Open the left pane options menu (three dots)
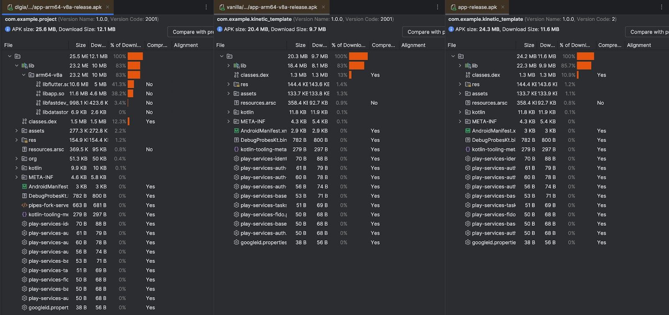669x315 pixels. point(206,7)
